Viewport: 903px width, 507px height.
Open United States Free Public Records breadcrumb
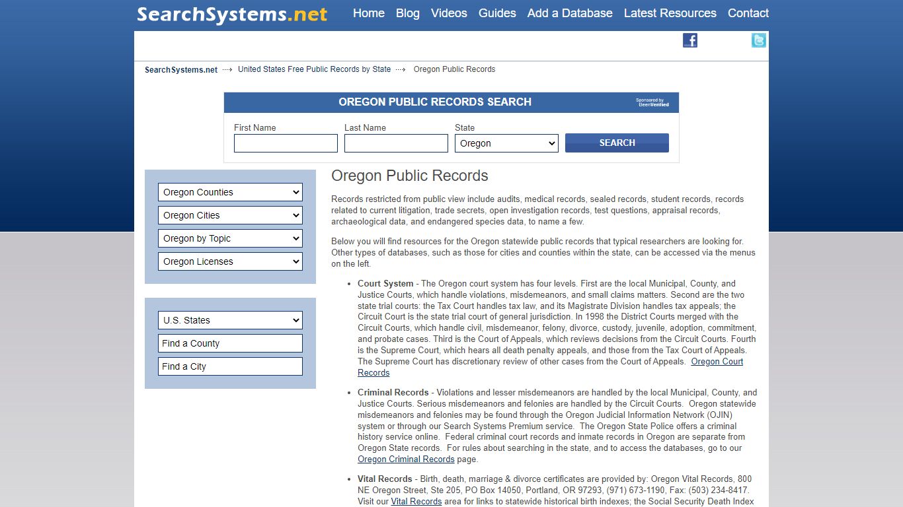click(x=314, y=69)
